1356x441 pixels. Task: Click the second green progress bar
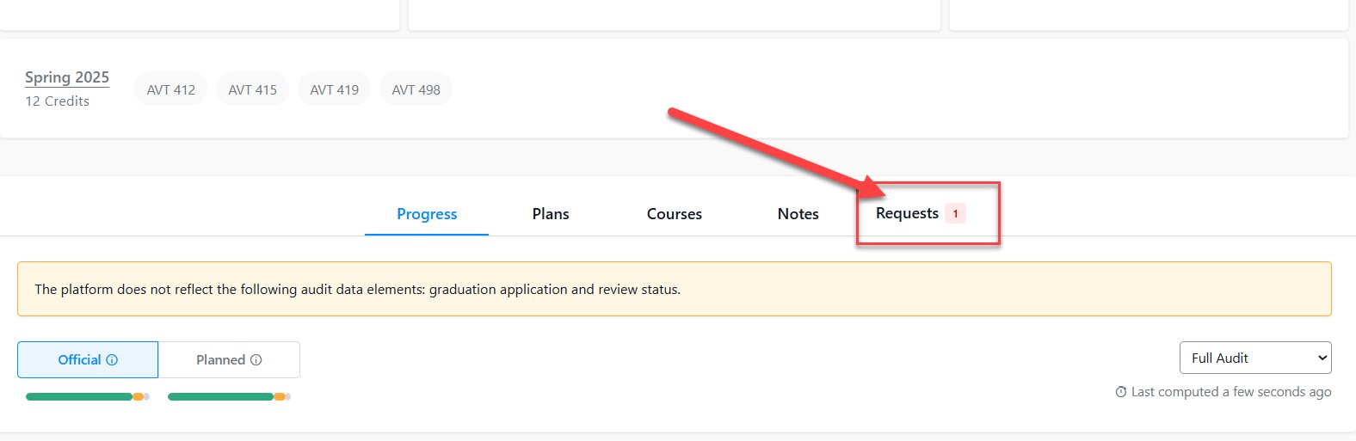pos(220,397)
